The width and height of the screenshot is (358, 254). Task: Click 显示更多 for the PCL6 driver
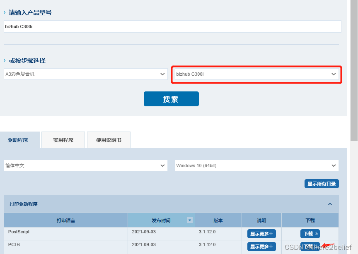261,247
